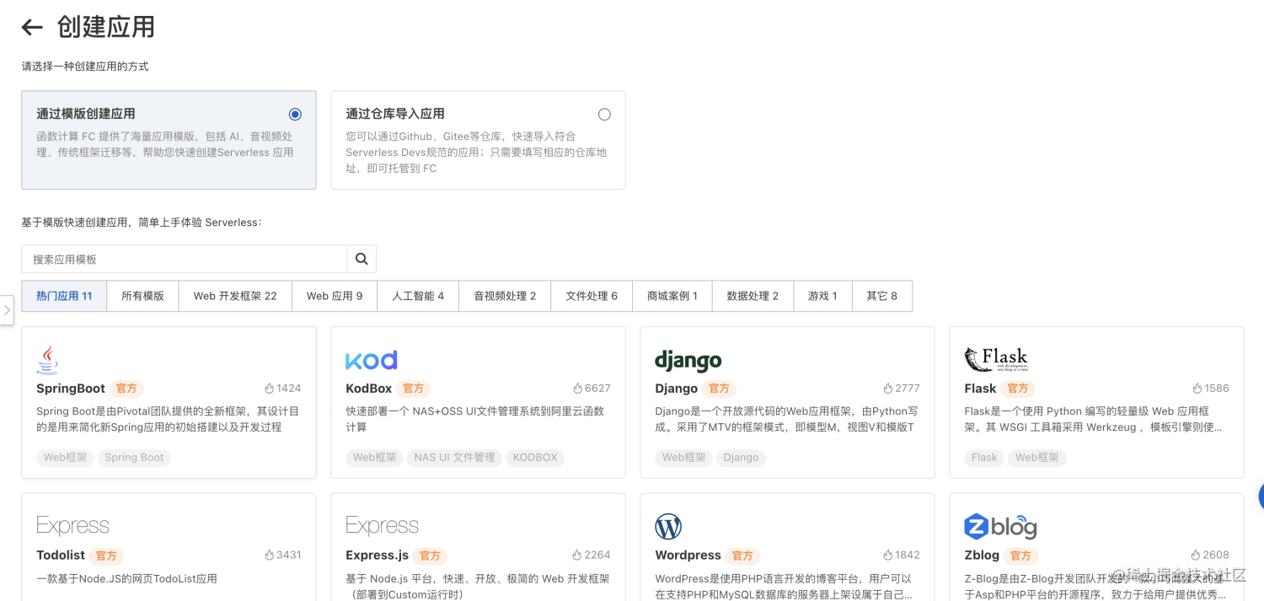The width and height of the screenshot is (1264, 601).
Task: Open 音视频处理 2 tab
Action: [x=505, y=296]
